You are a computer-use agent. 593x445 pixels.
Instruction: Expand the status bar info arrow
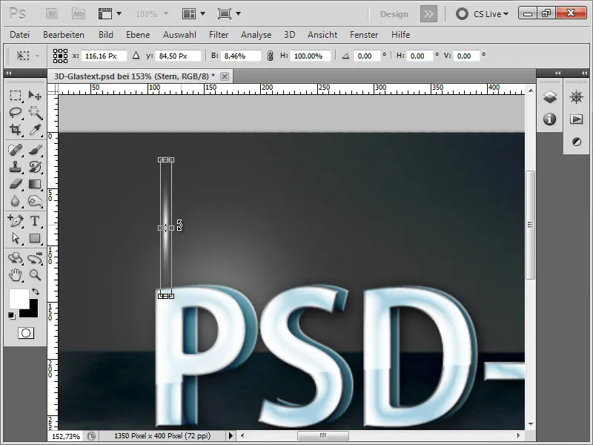(x=231, y=436)
